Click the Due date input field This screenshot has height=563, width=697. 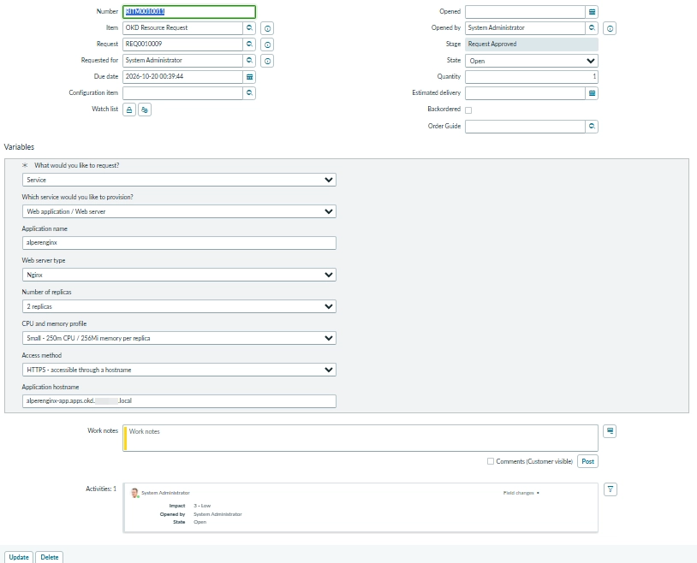[x=183, y=77]
